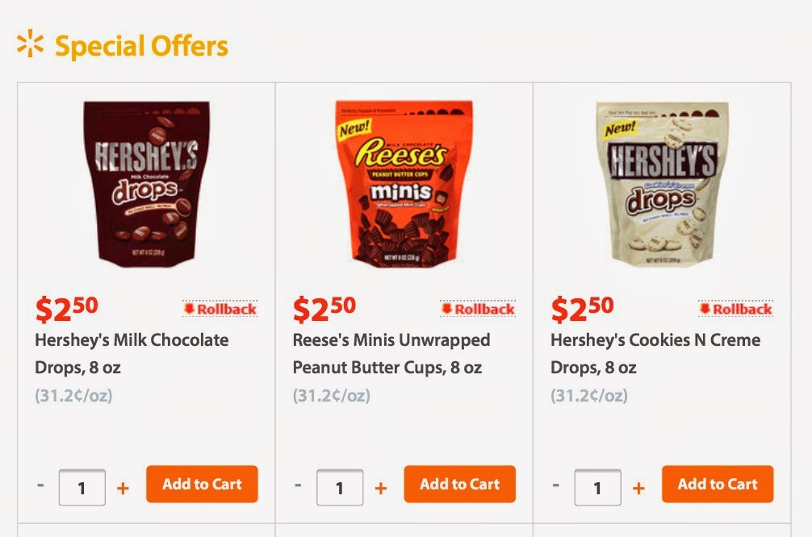The height and width of the screenshot is (537, 812).
Task: Increase quantity for Hershey's Milk Chocolate Drops
Action: pos(123,488)
